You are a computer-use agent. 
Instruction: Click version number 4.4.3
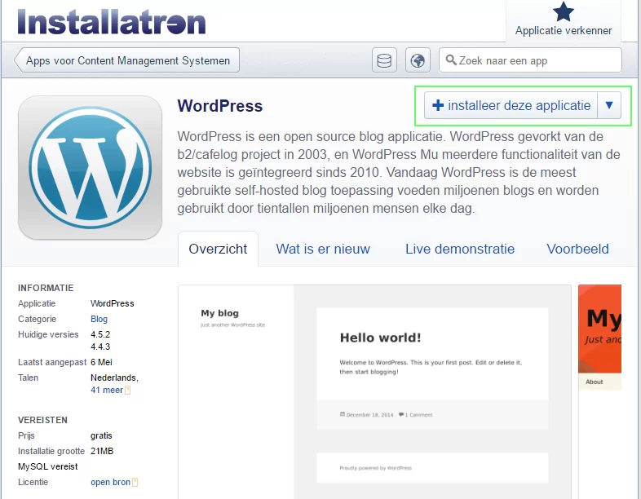100,347
